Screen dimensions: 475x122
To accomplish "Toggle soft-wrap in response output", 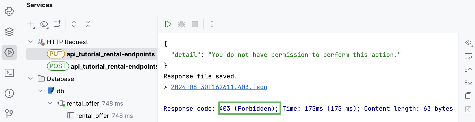I will click(x=468, y=56).
